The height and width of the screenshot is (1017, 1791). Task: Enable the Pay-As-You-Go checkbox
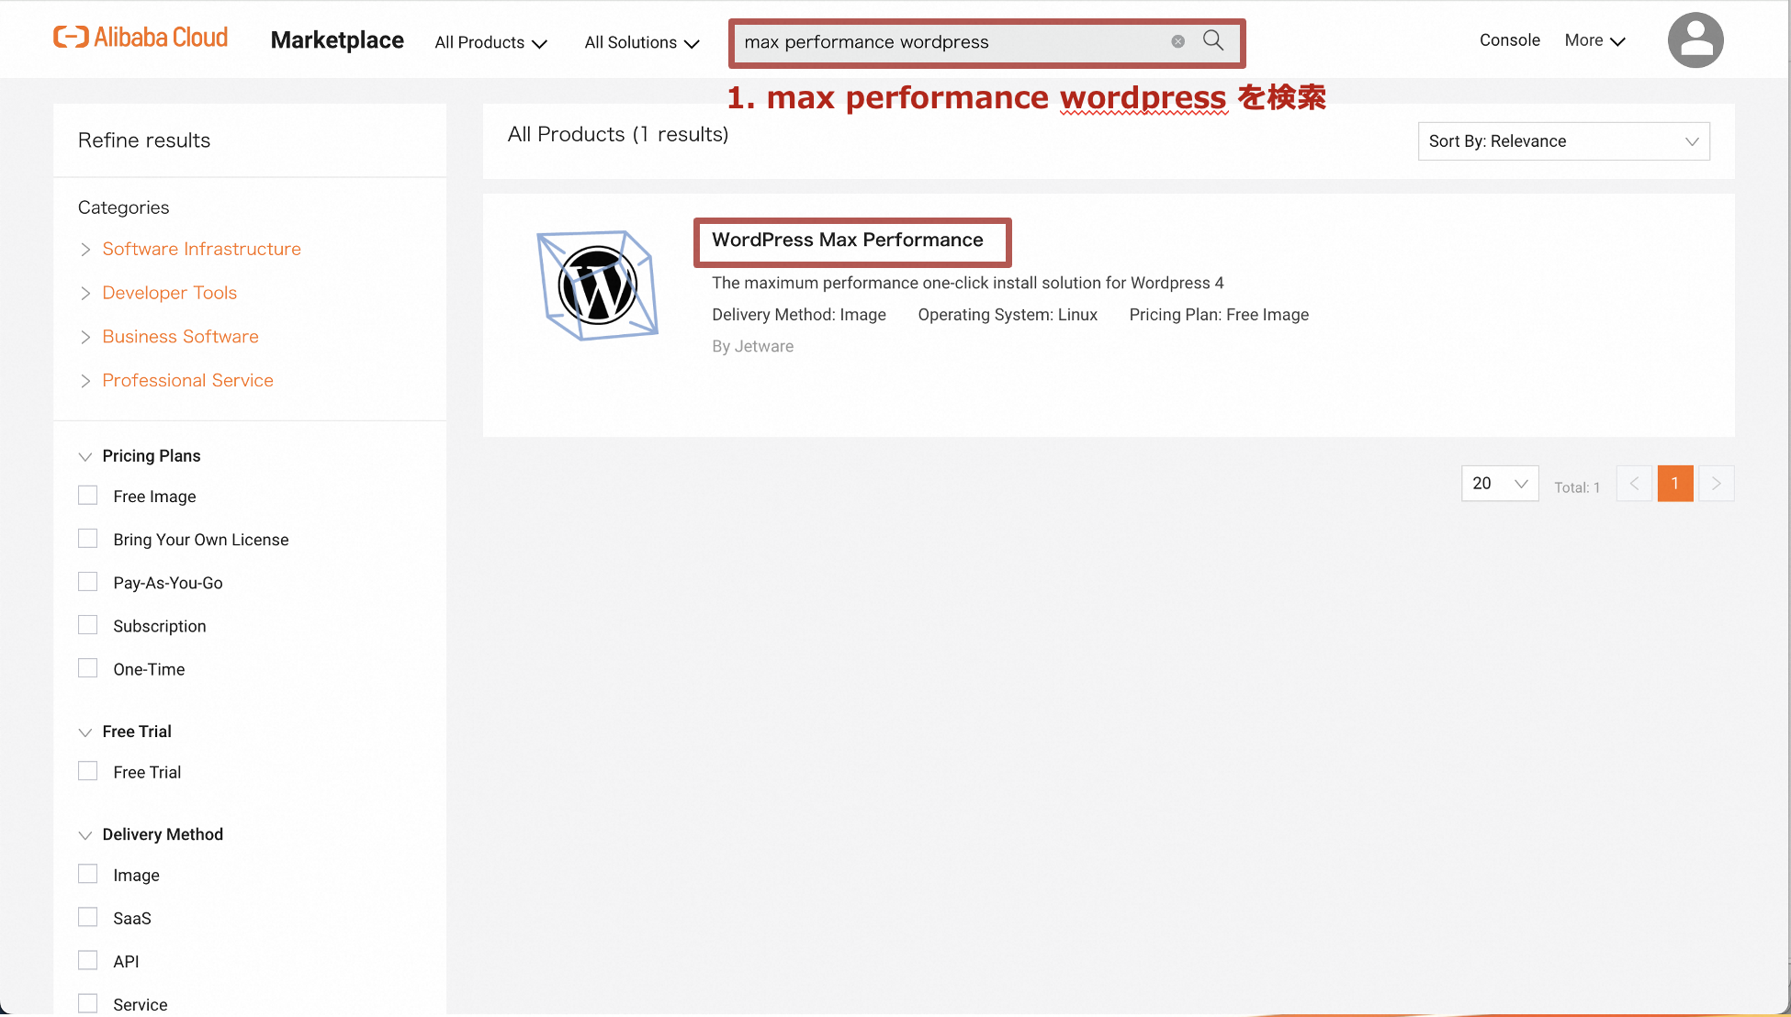point(88,582)
